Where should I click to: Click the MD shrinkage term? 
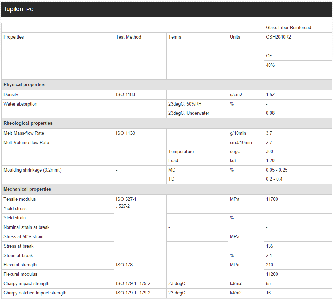click(x=172, y=170)
